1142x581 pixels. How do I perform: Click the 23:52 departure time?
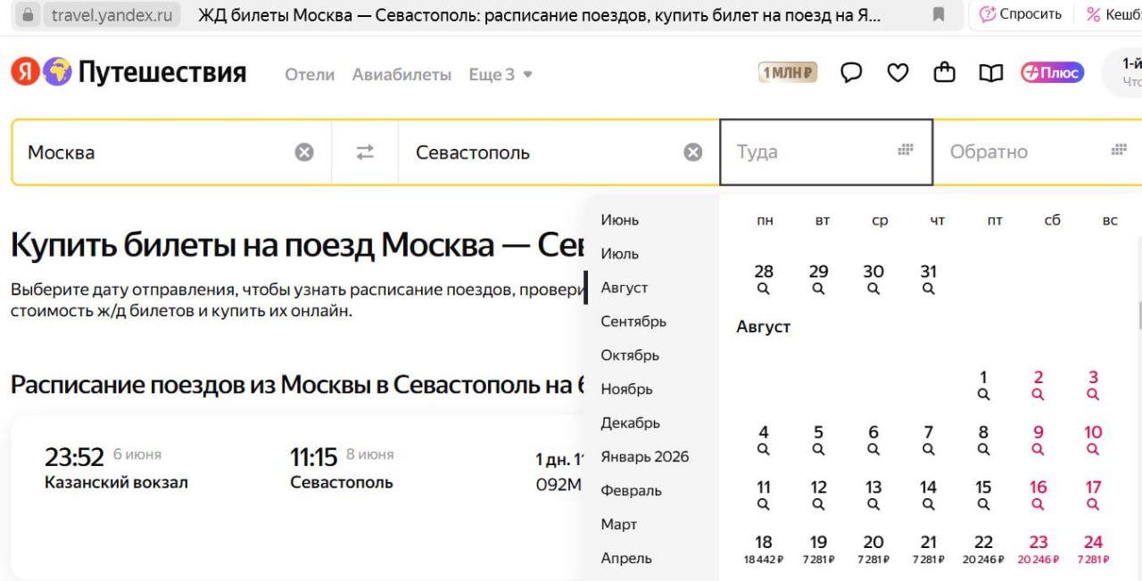[x=74, y=457]
